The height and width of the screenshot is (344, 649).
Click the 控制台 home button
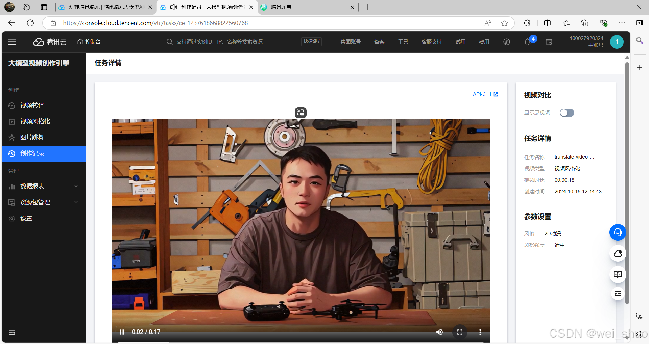click(x=89, y=42)
